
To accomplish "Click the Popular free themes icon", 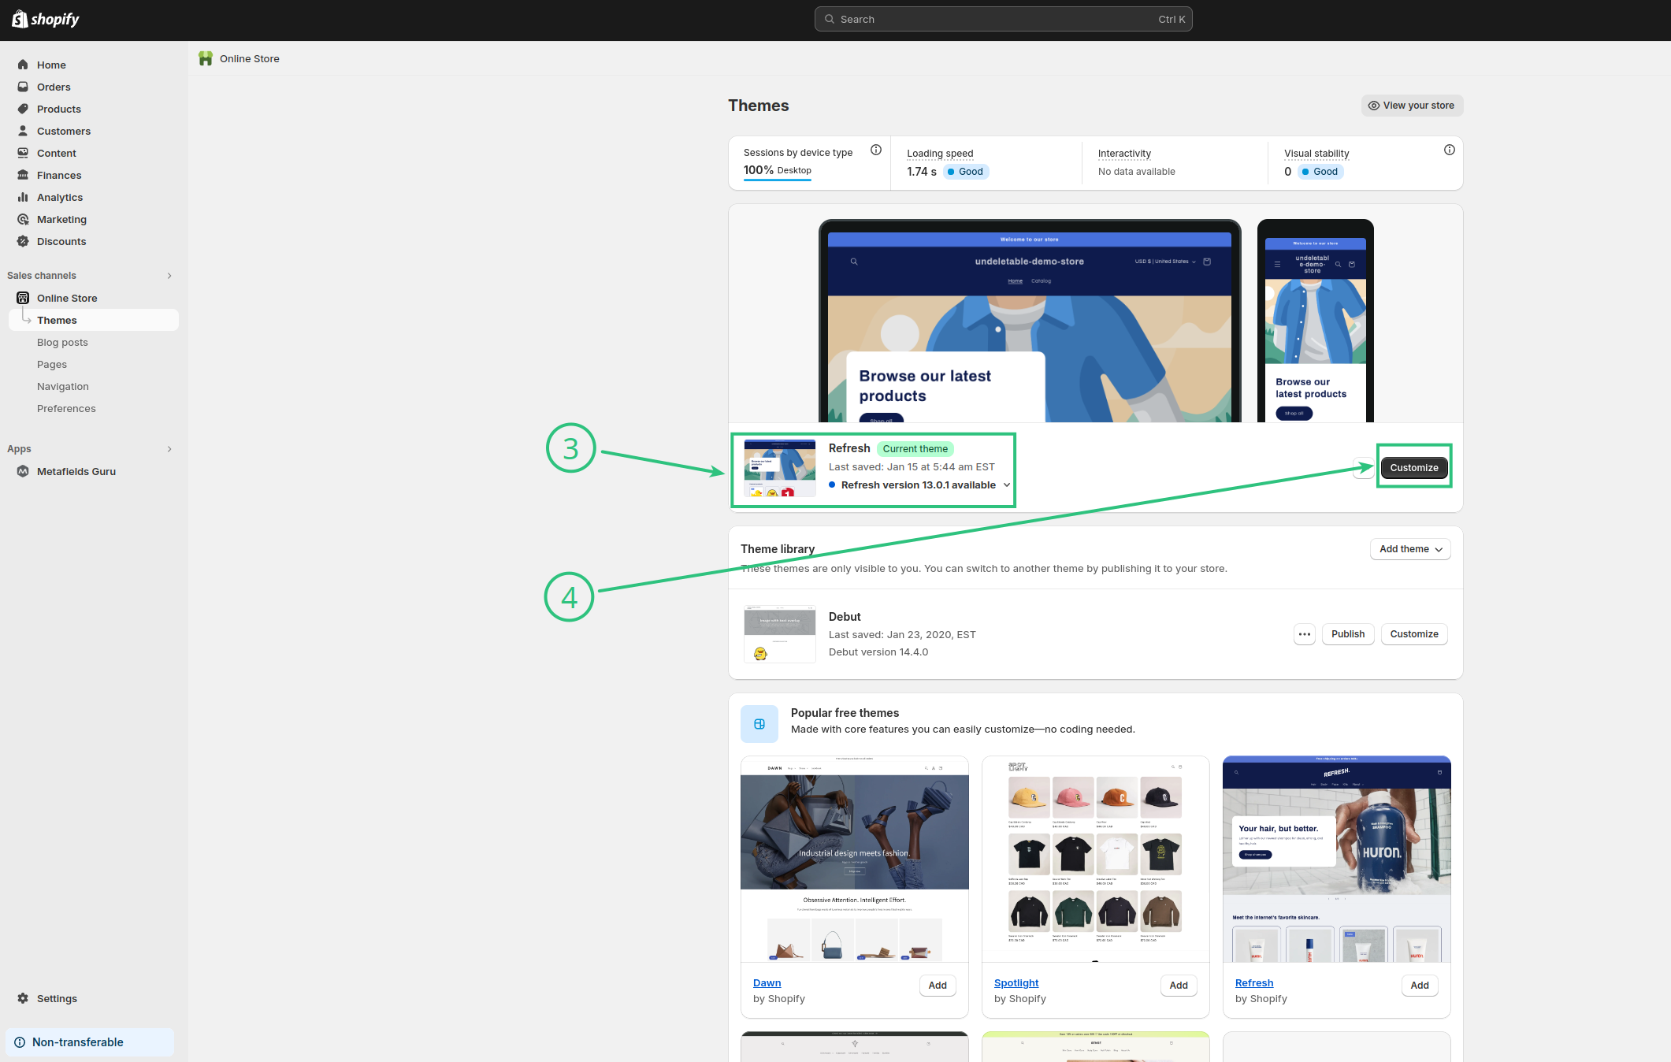I will [759, 724].
